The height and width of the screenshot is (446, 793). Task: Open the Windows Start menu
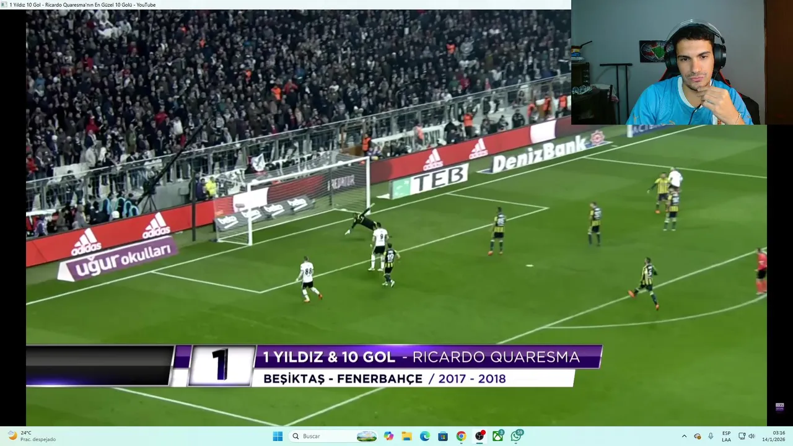coord(278,436)
